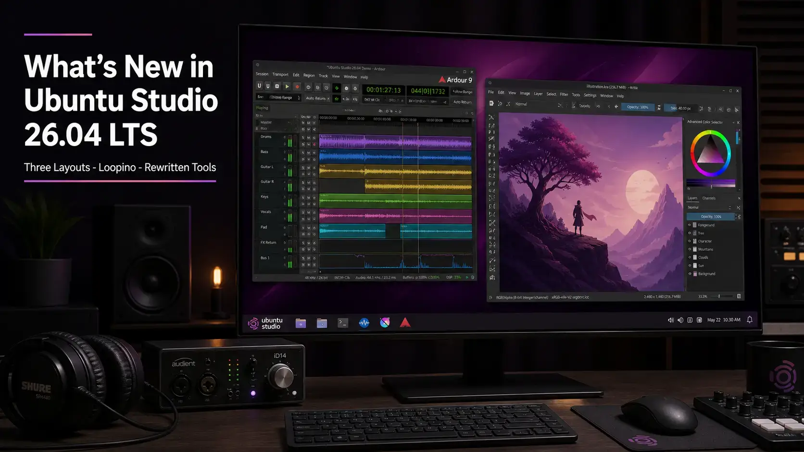Open the red Ardour icon on the taskbar
This screenshot has width=804, height=452.
coord(405,323)
